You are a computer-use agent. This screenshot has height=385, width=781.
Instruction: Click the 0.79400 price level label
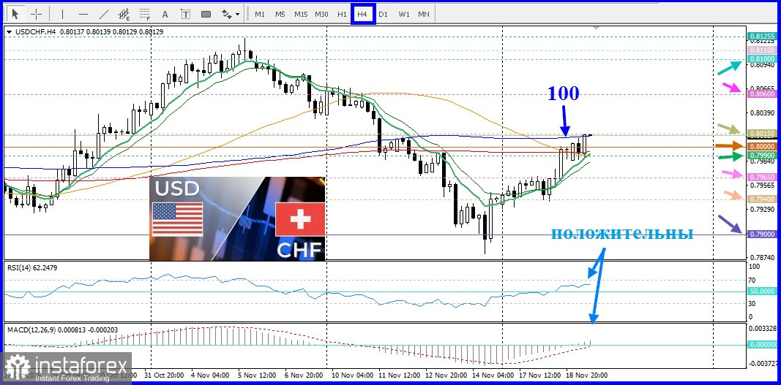761,199
